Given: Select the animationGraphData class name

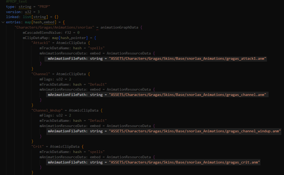Looking at the screenshot, I should pos(119,28).
